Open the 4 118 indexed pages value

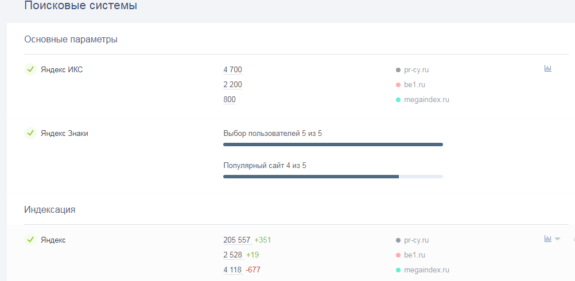(x=233, y=270)
